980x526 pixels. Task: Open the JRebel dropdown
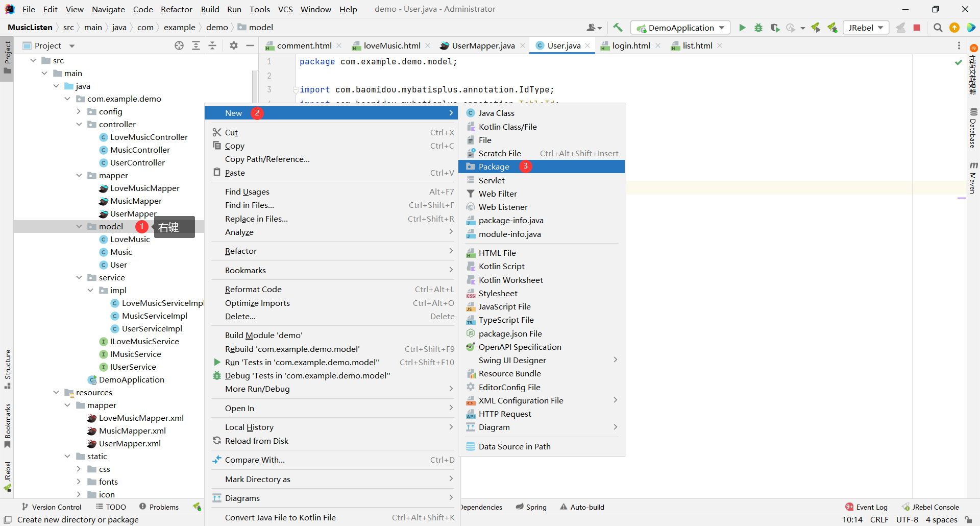click(866, 28)
